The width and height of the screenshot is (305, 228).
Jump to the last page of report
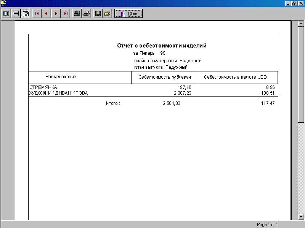coord(66,14)
